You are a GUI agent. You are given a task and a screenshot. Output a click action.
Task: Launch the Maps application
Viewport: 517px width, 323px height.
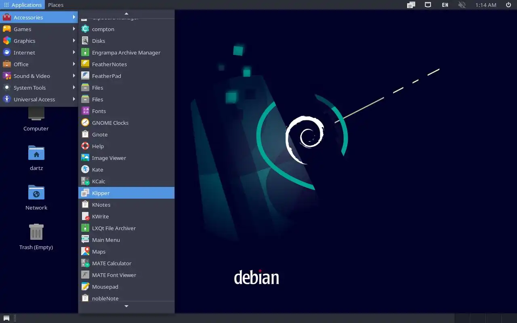126,252
